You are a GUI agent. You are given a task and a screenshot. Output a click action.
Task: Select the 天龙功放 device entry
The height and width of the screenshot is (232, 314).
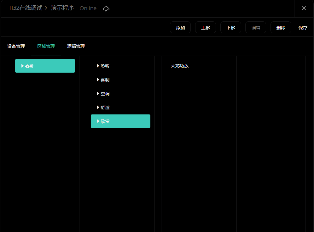click(x=180, y=66)
